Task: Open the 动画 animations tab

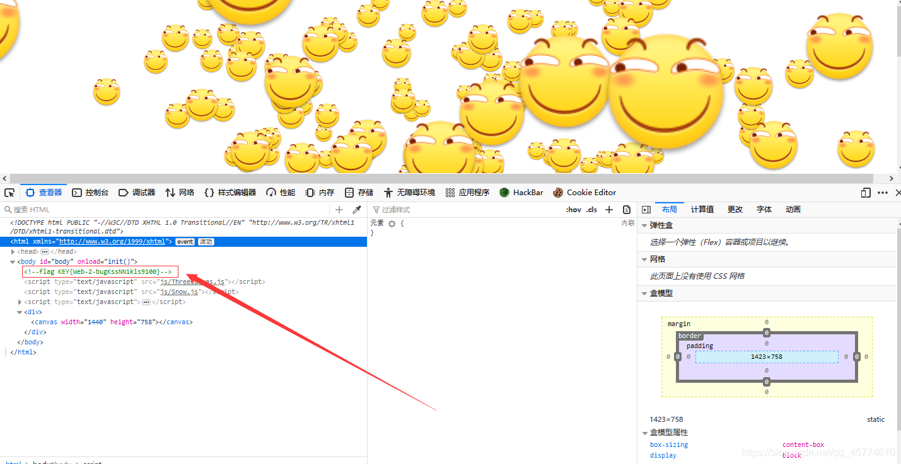Action: coord(793,210)
